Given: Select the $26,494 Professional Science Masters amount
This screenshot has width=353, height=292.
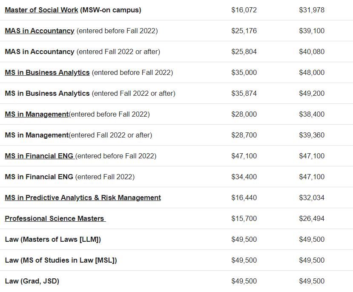Looking at the screenshot, I should (312, 218).
